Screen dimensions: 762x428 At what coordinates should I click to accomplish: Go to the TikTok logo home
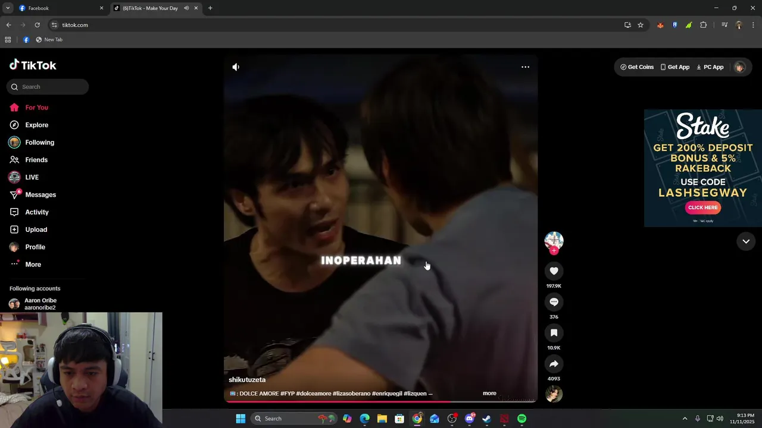[33, 65]
